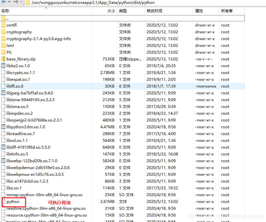The image size is (266, 222).
Task: Click the forward navigation arrow
Action: point(16,2)
